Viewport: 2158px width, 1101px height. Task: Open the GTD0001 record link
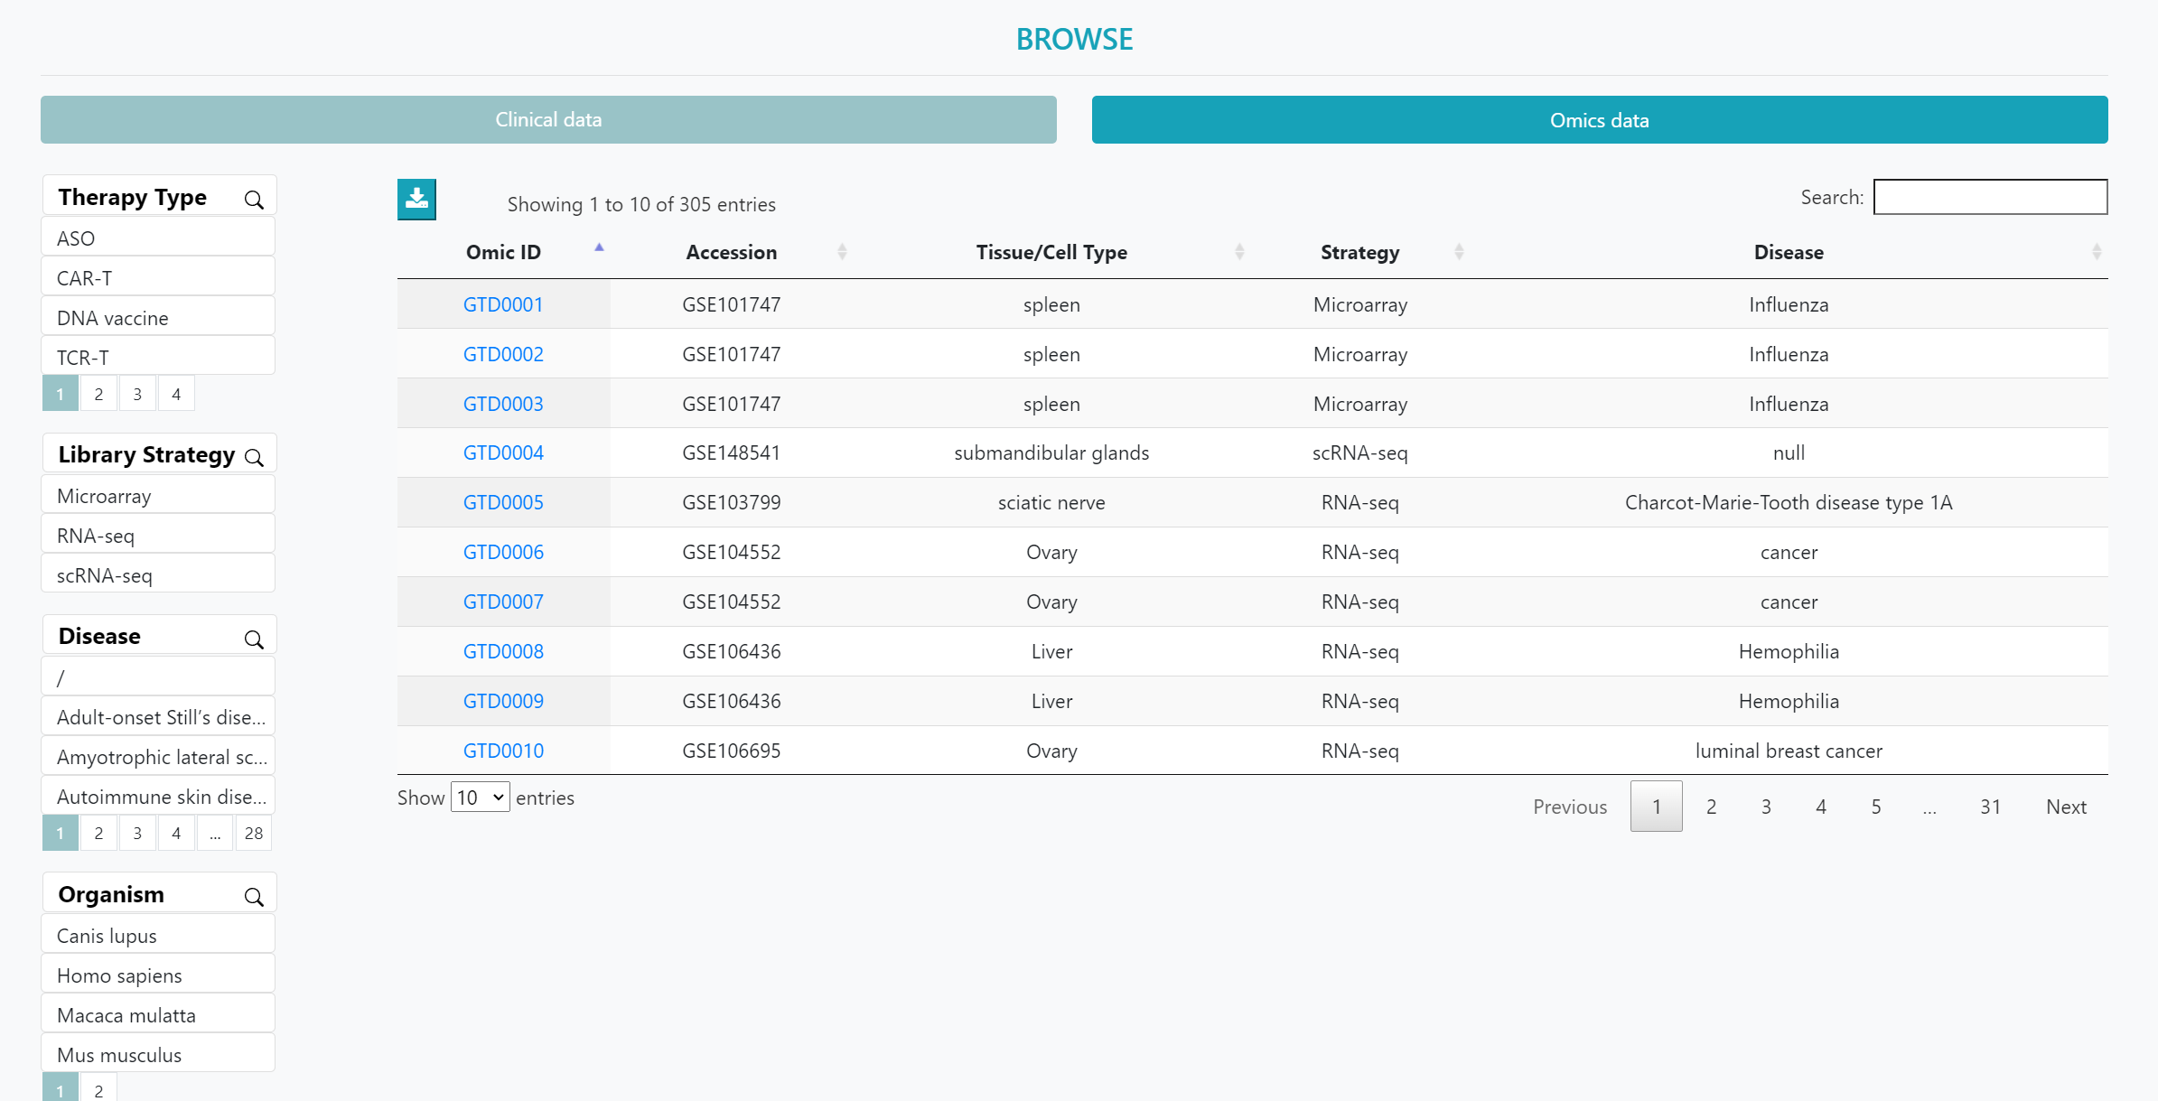(x=503, y=304)
